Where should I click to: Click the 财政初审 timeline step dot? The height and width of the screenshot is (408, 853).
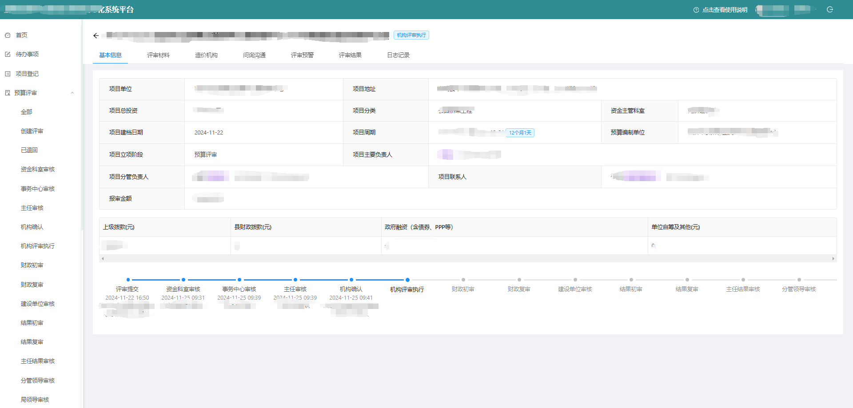pos(463,280)
